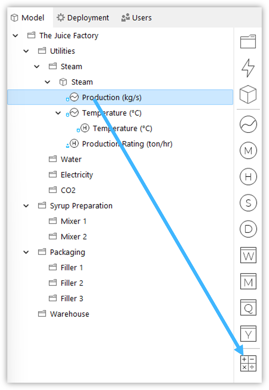Click the circled M icon
The width and height of the screenshot is (269, 390).
[248, 151]
